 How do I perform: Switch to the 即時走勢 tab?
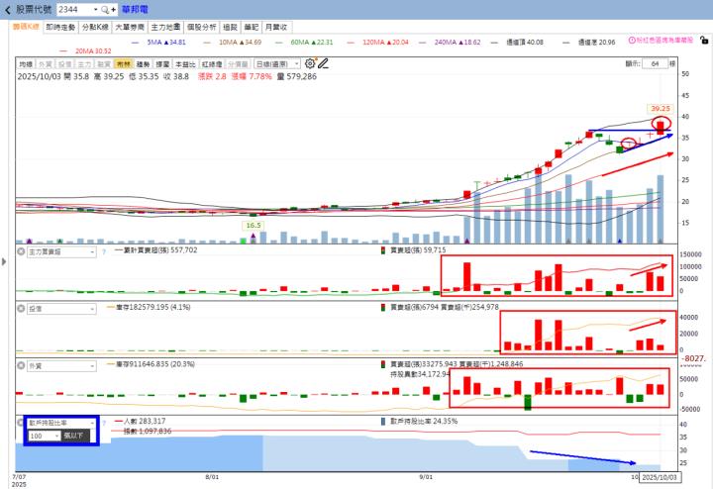tap(60, 28)
